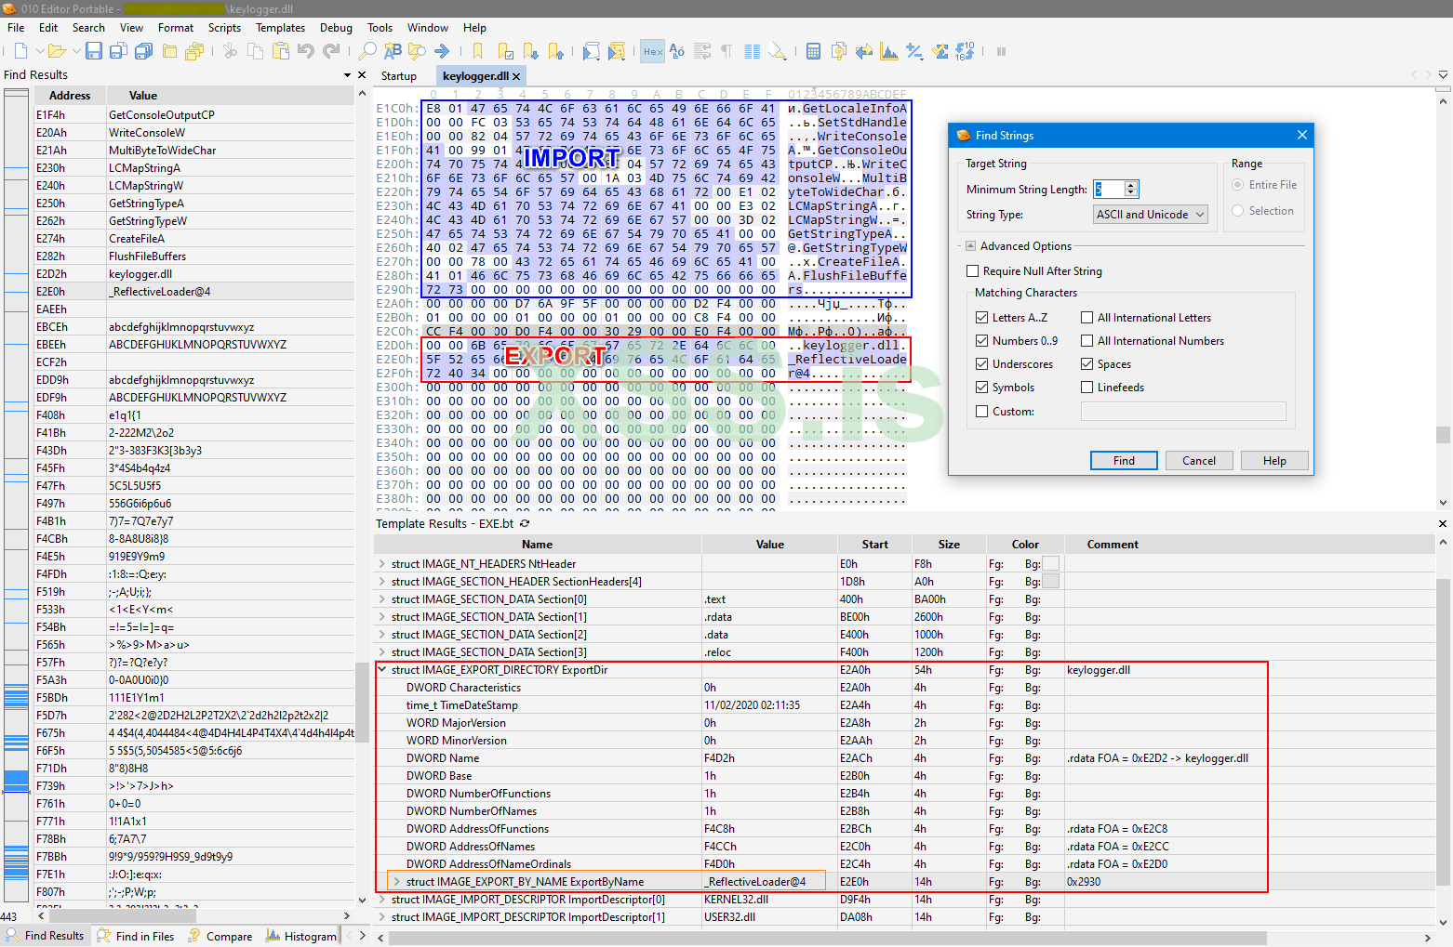Enable Require Null After String checkbox

coord(973,271)
